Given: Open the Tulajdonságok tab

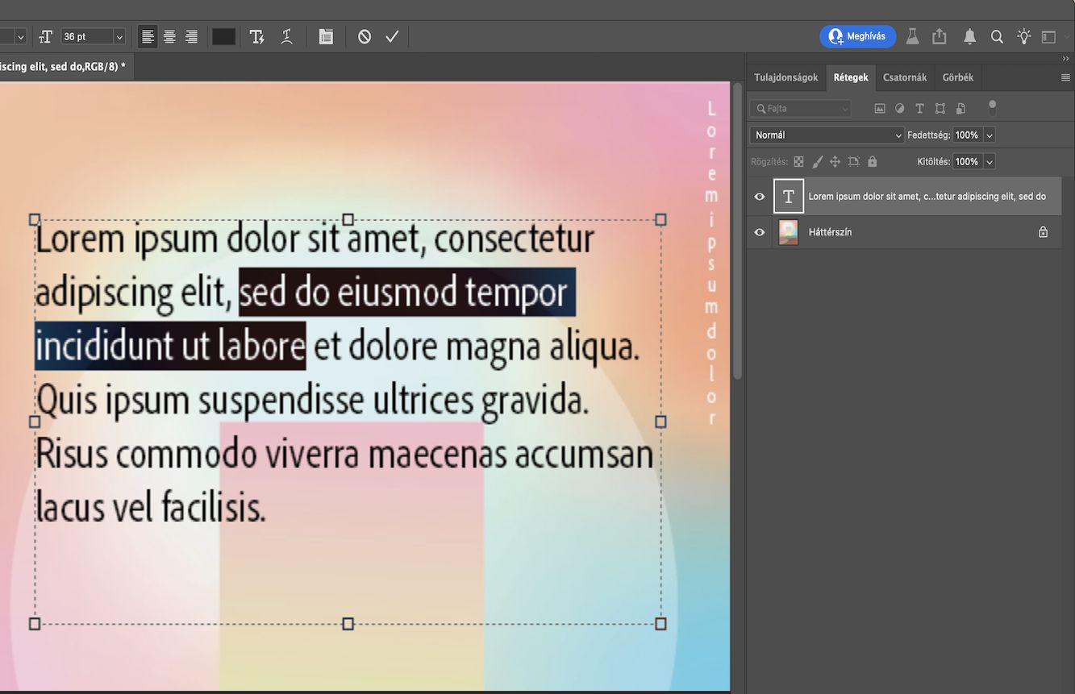Looking at the screenshot, I should [x=785, y=77].
